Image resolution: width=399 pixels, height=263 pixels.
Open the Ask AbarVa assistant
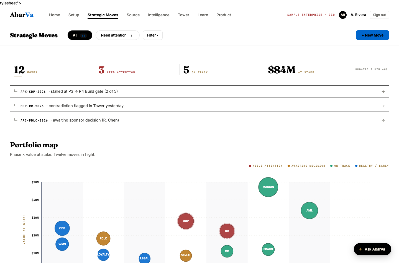coord(372,249)
